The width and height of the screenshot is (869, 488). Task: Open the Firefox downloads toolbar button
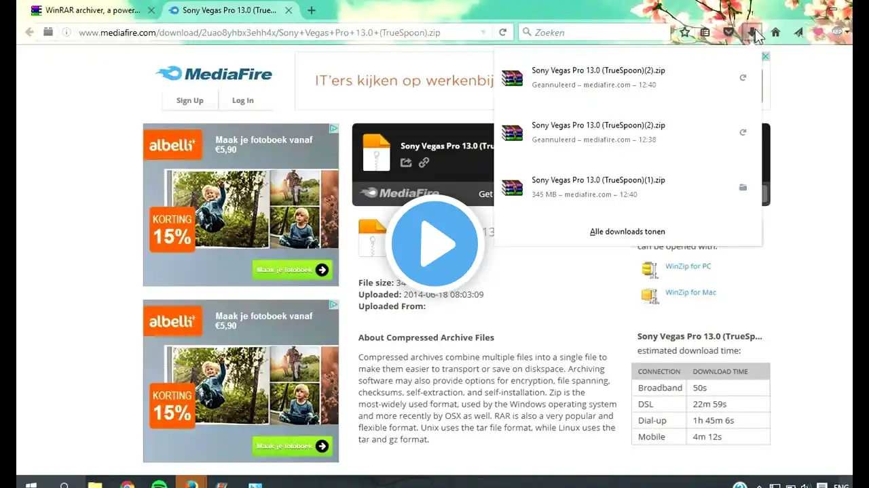tap(752, 32)
